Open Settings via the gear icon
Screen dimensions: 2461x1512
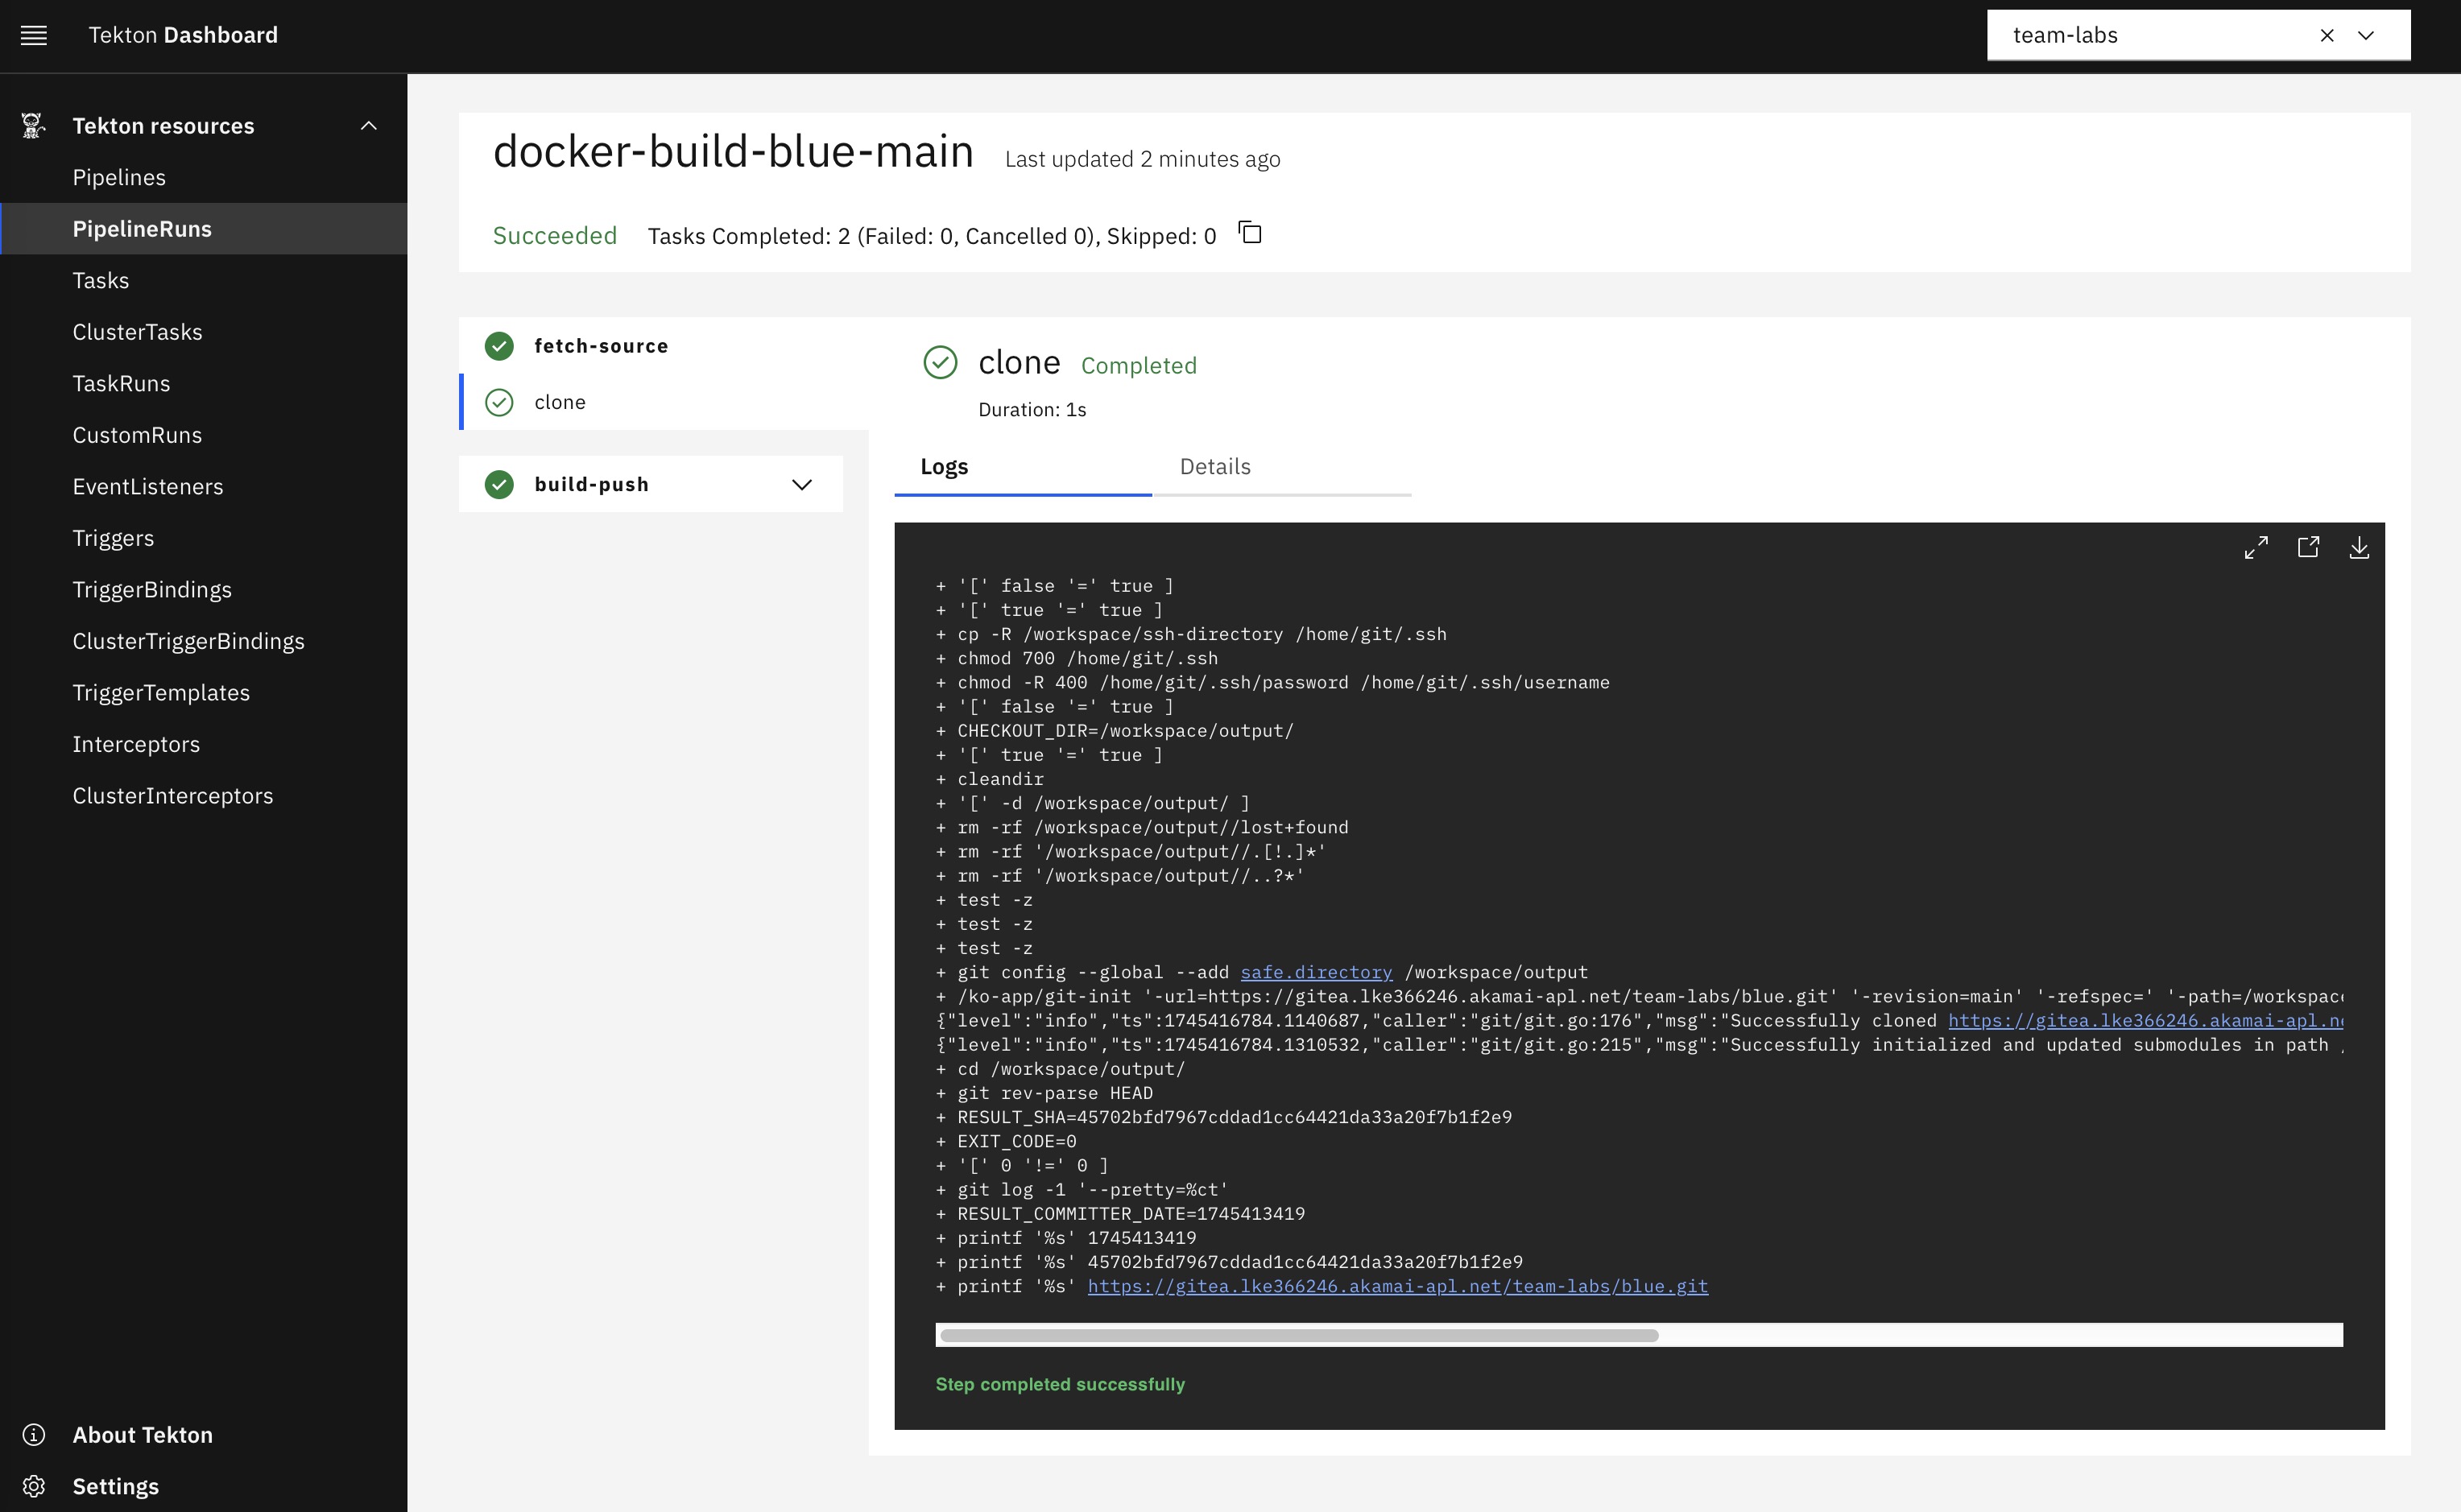click(x=34, y=1486)
